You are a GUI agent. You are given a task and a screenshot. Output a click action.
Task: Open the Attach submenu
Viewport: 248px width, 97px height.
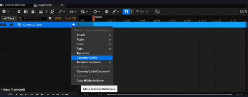coord(92,35)
